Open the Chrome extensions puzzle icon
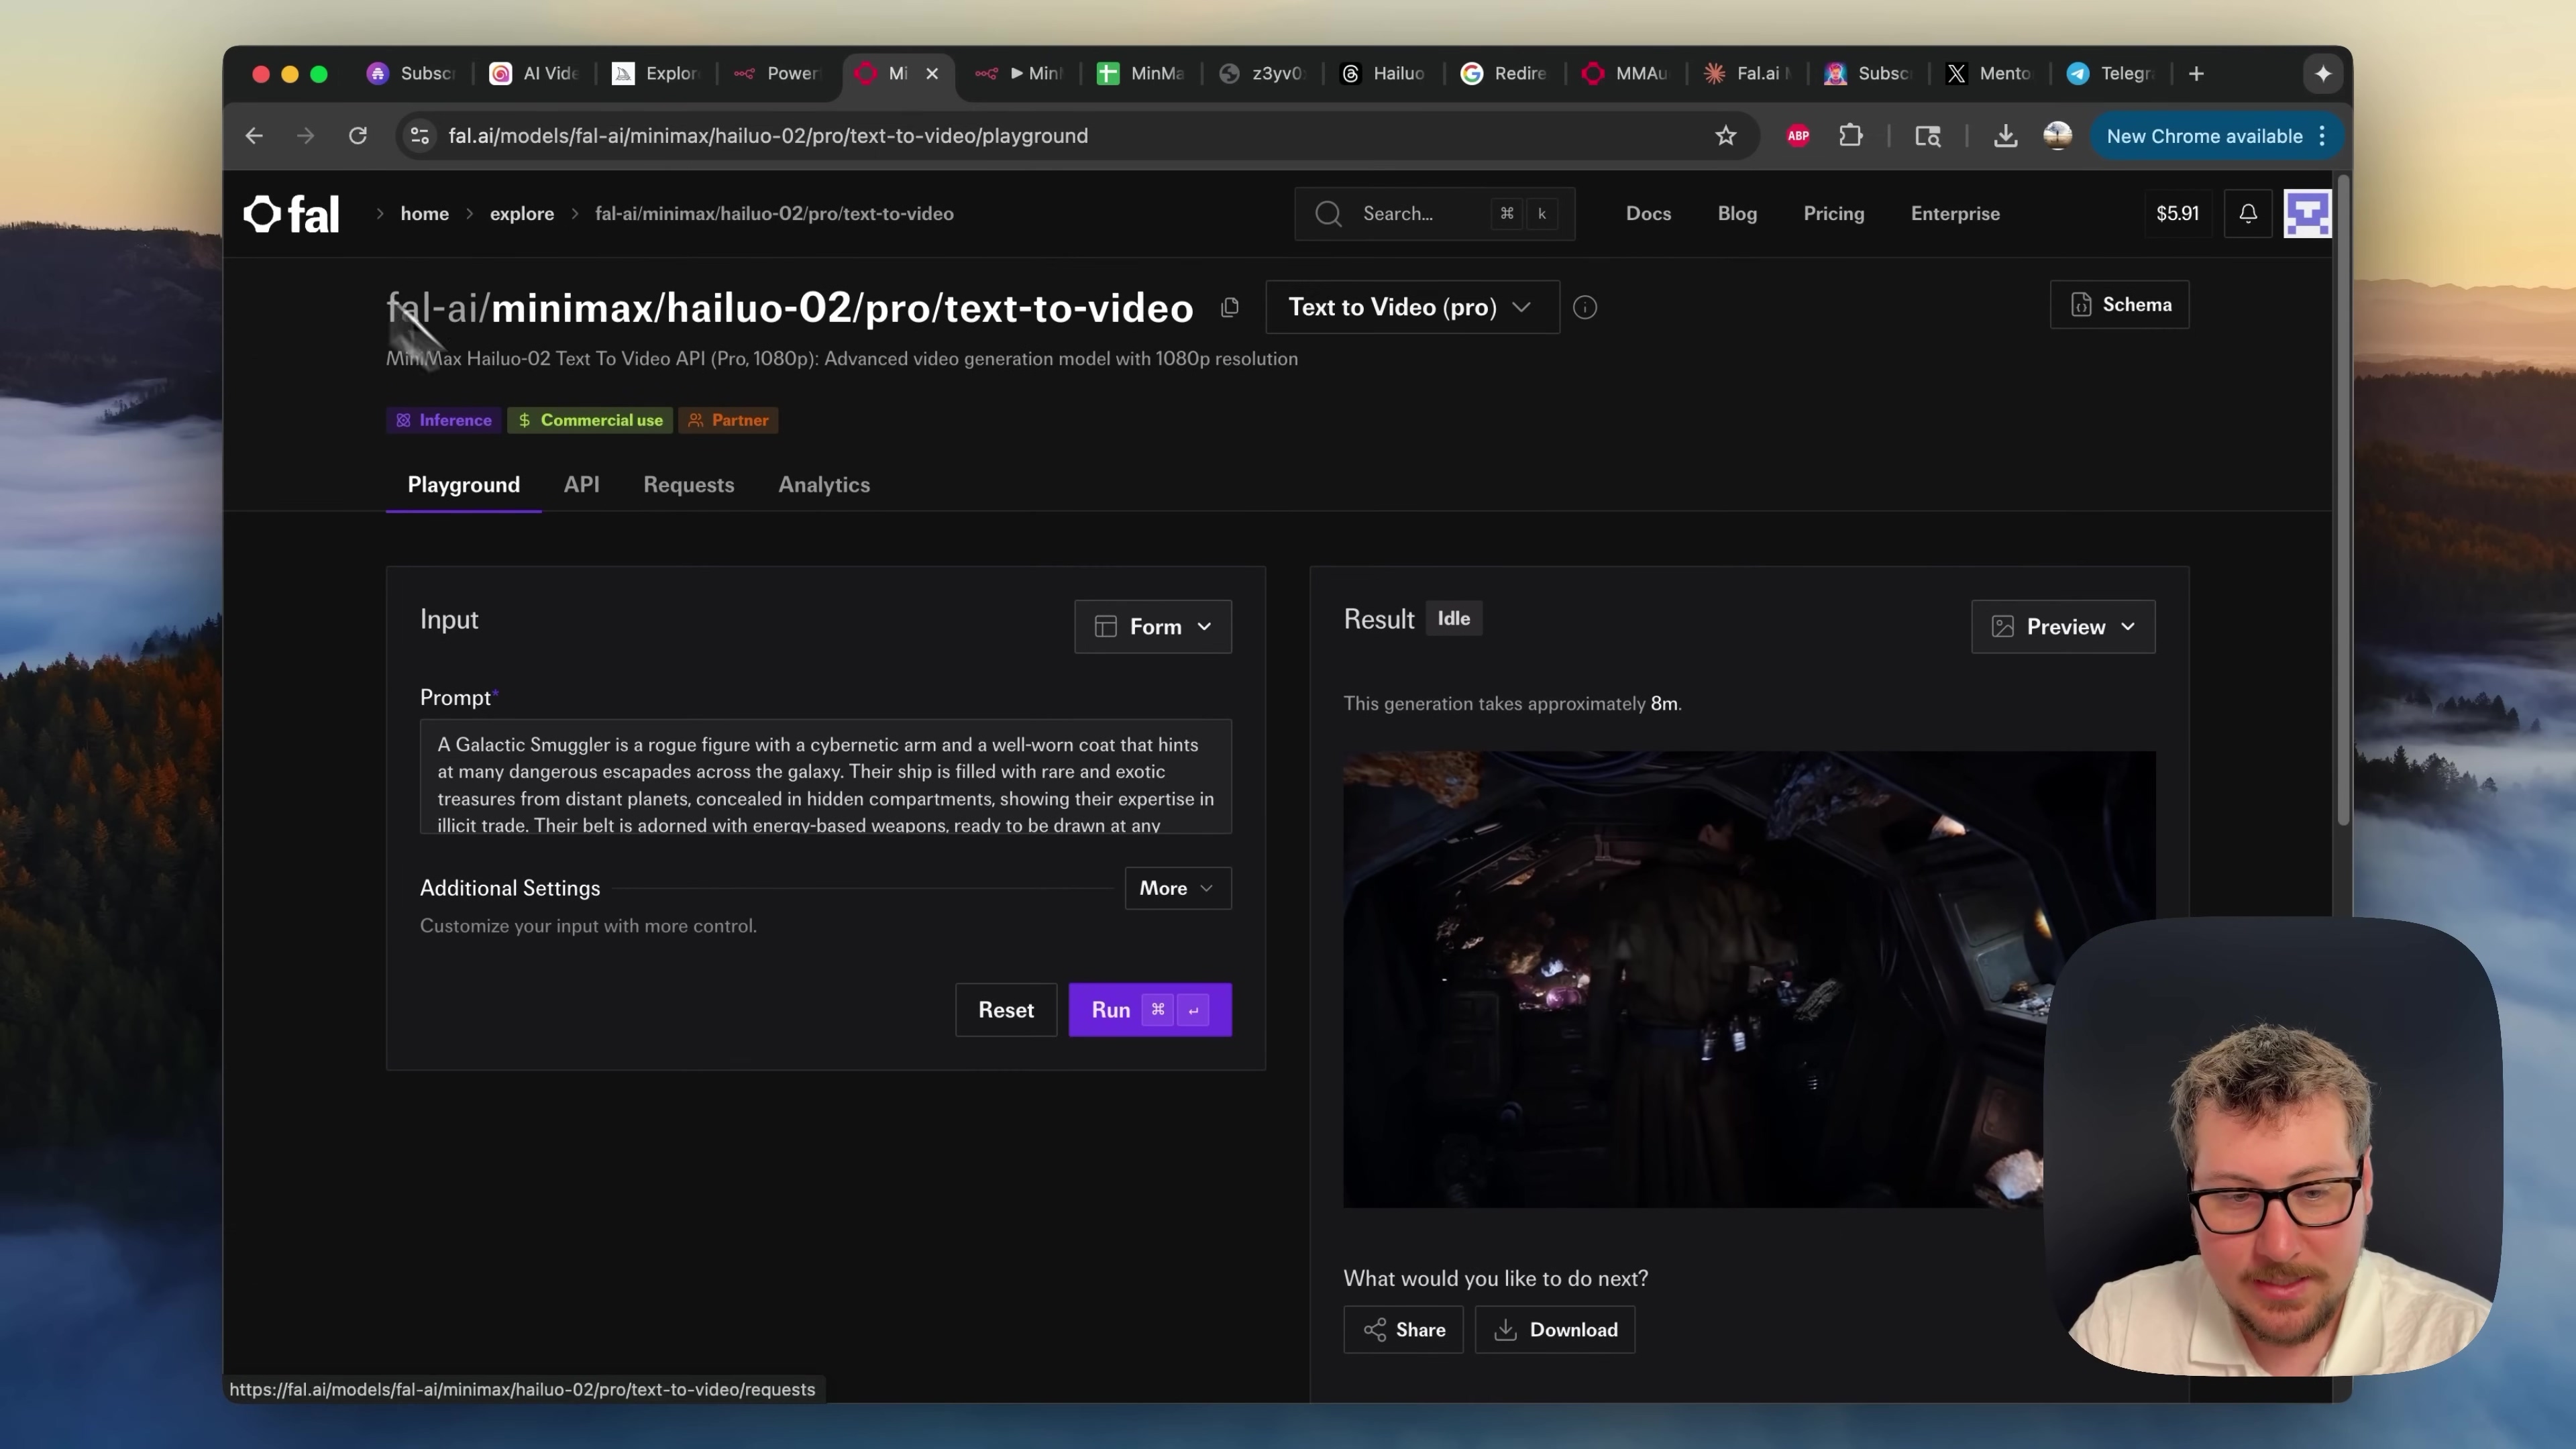The width and height of the screenshot is (2576, 1449). coord(1851,136)
